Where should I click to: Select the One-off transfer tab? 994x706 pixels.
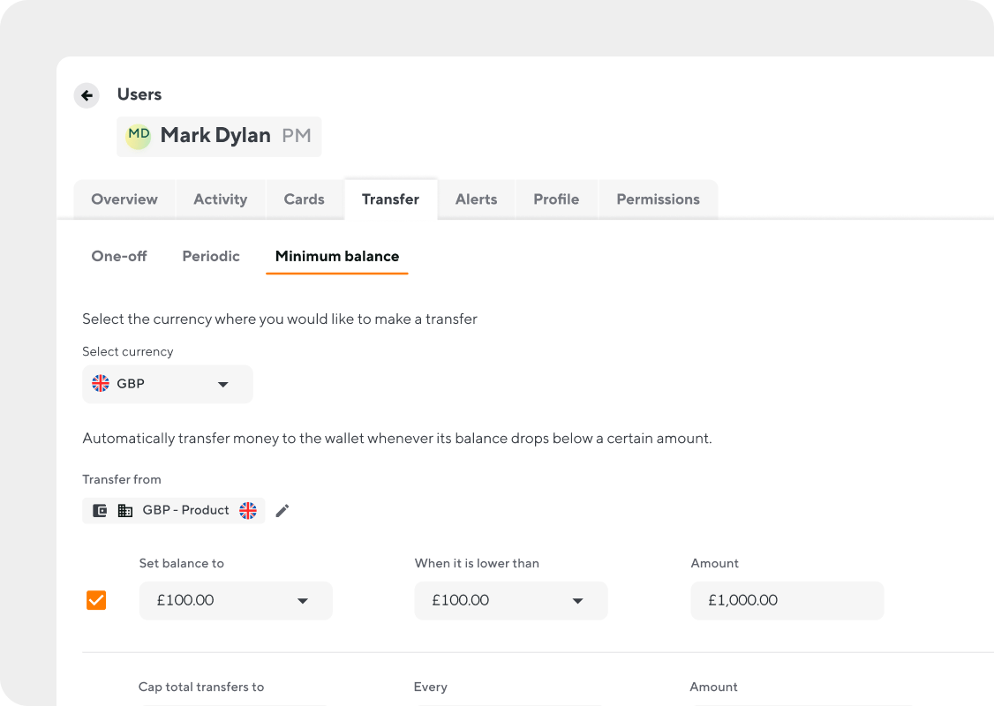pos(119,256)
